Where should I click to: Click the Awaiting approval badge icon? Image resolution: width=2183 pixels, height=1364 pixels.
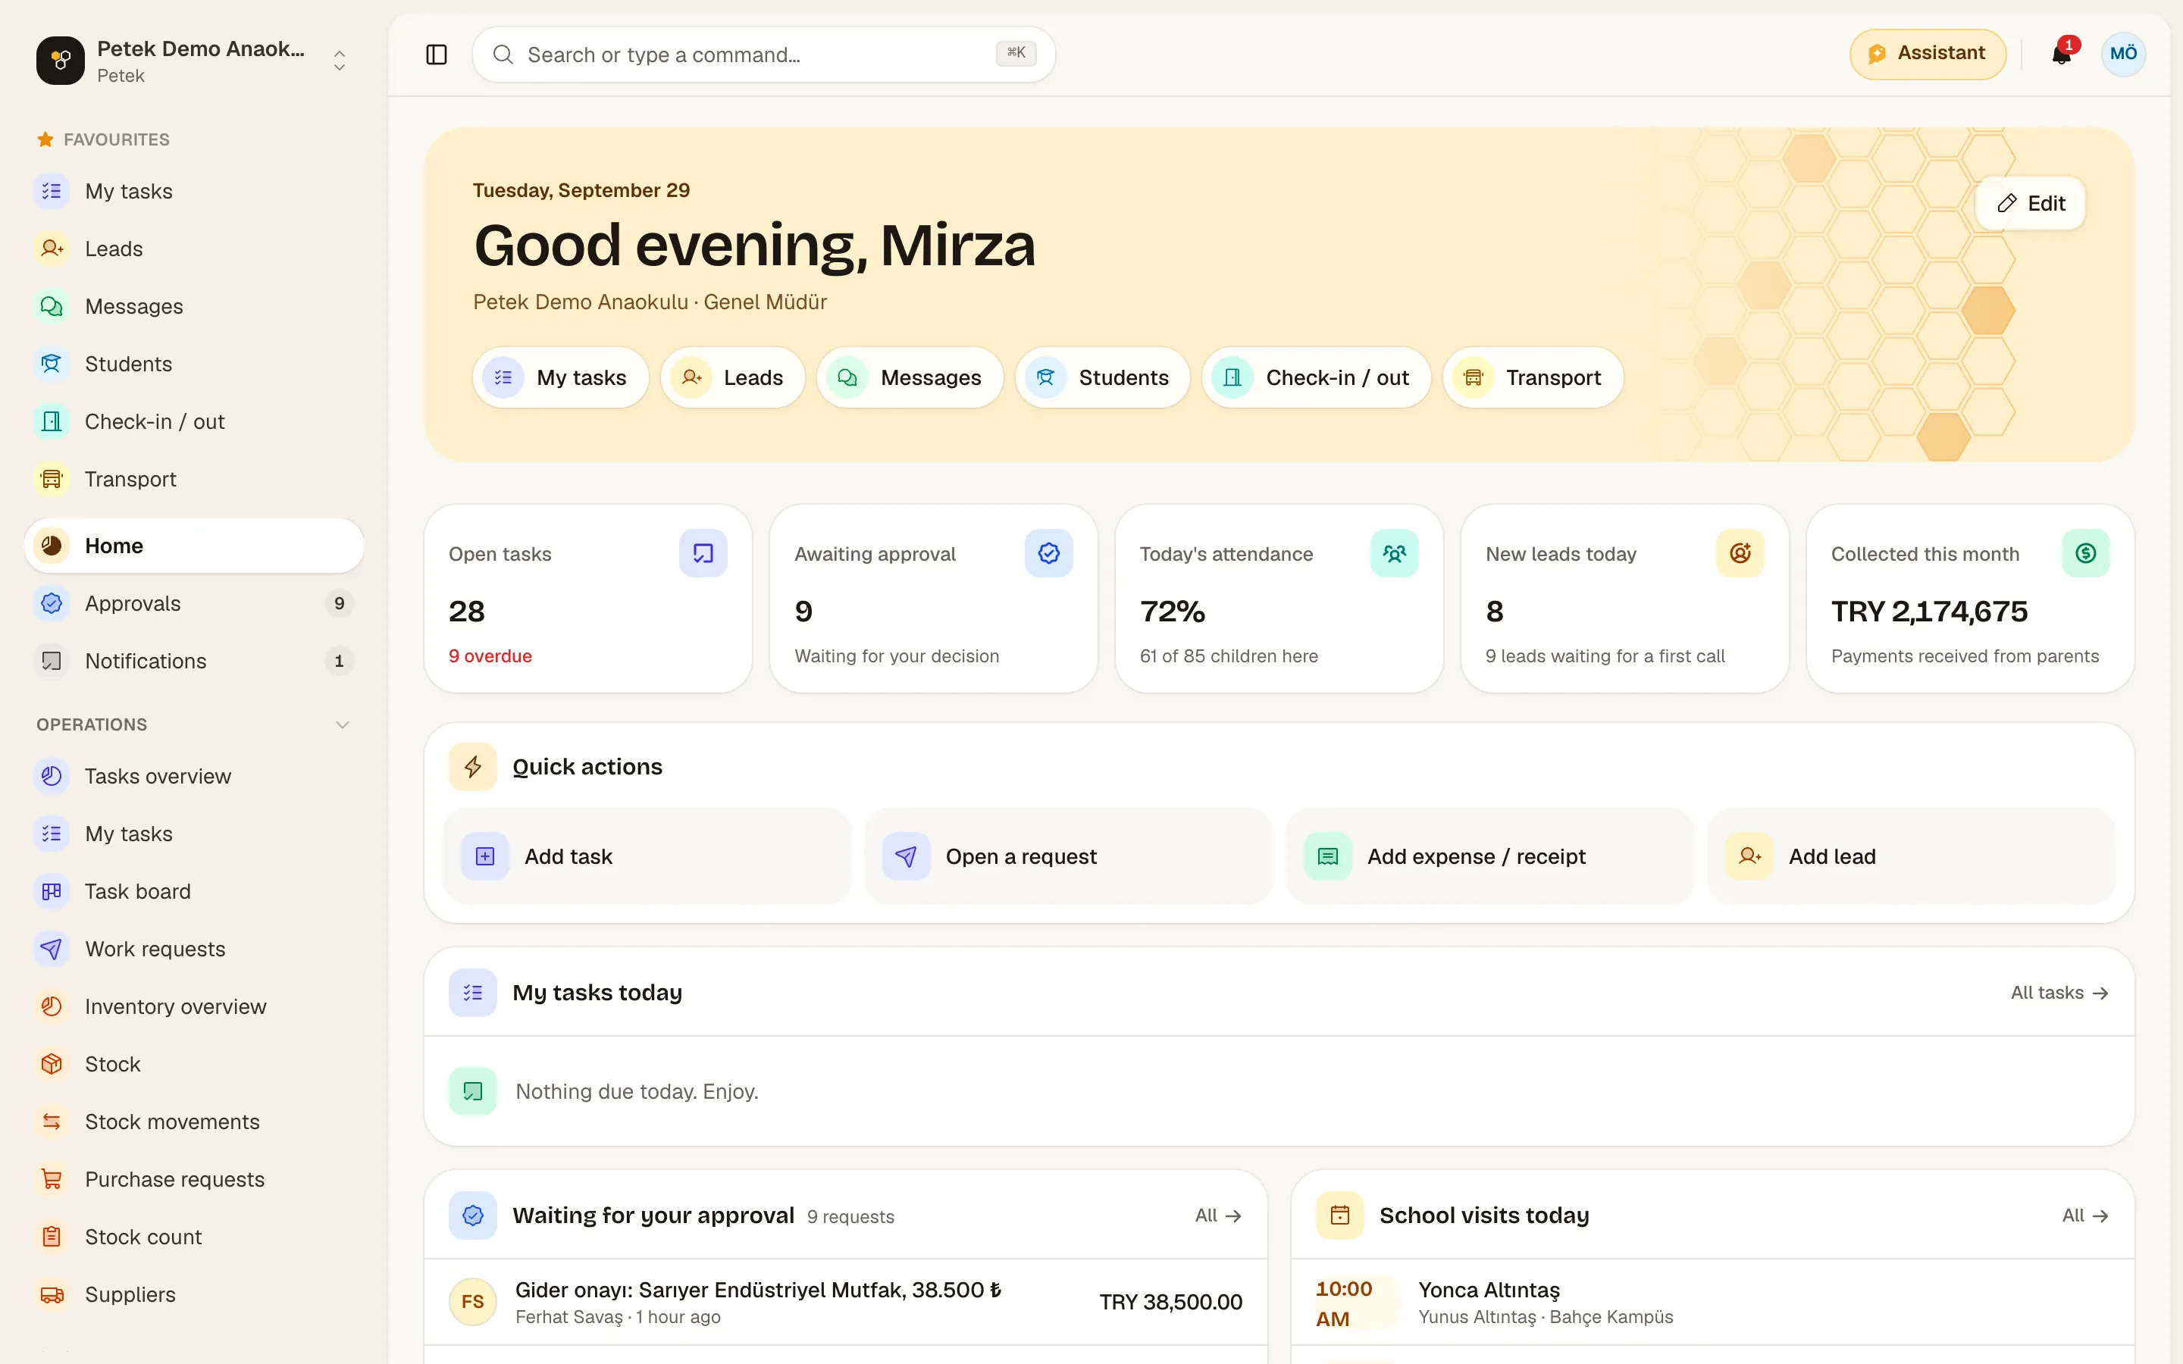point(1048,553)
